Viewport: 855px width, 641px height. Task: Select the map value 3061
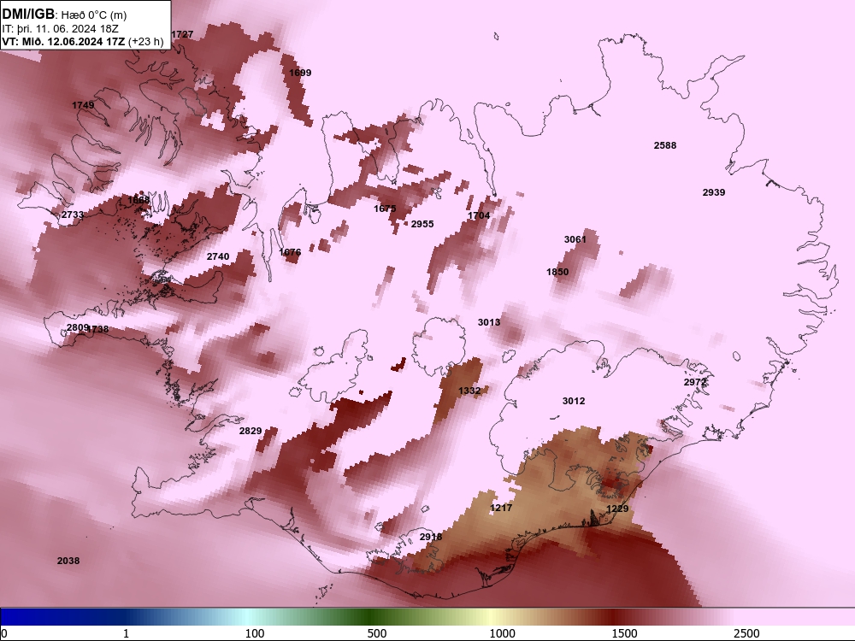pos(575,239)
